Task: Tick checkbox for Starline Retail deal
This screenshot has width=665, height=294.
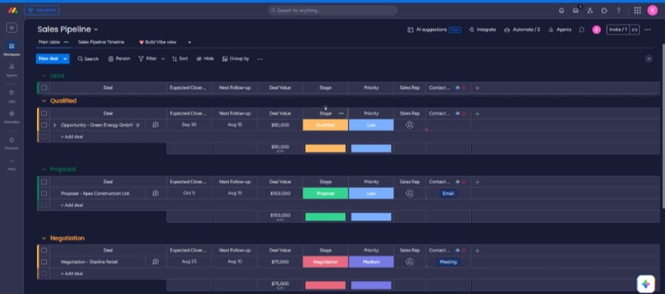Action: point(44,262)
